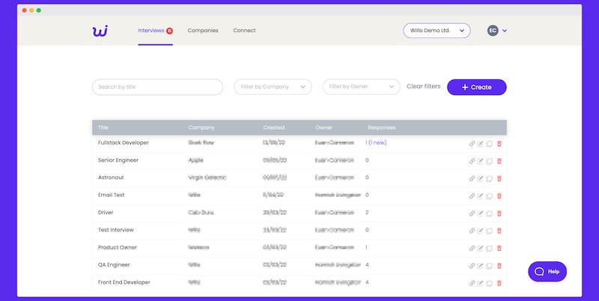Copy share link for Astronaut interview

tap(472, 179)
